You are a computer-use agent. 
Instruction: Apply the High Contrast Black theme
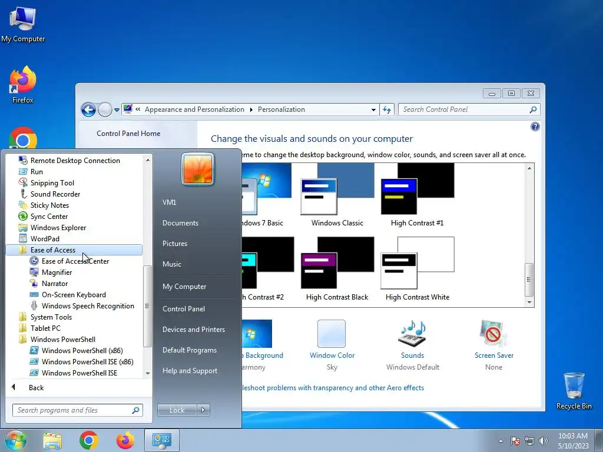(337, 269)
